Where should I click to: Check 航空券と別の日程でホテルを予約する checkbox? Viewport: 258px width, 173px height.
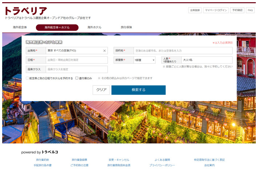tap(27, 78)
